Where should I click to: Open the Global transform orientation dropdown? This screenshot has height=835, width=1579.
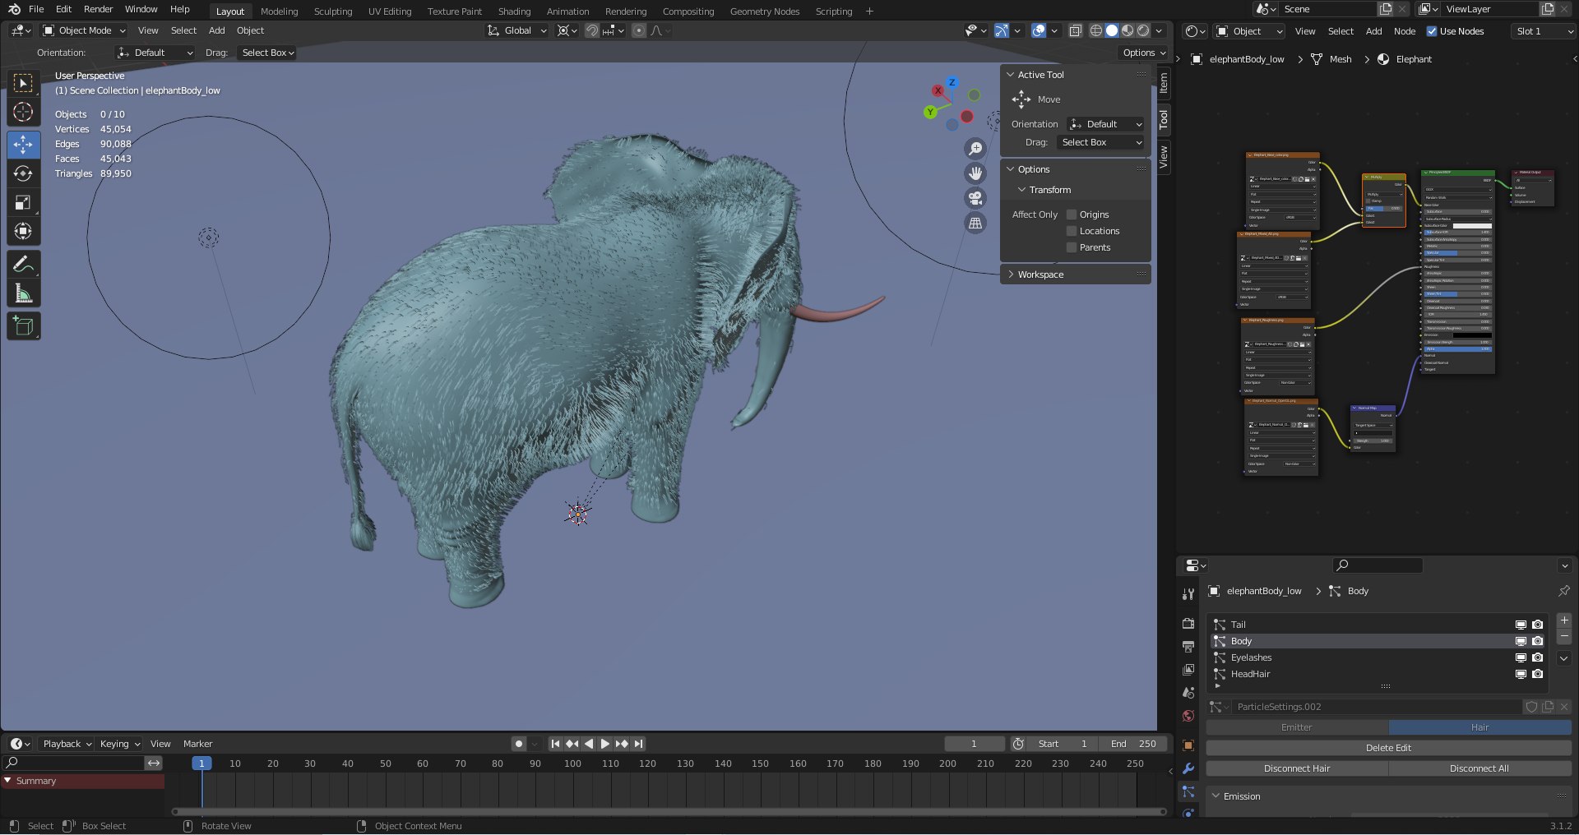click(x=516, y=30)
